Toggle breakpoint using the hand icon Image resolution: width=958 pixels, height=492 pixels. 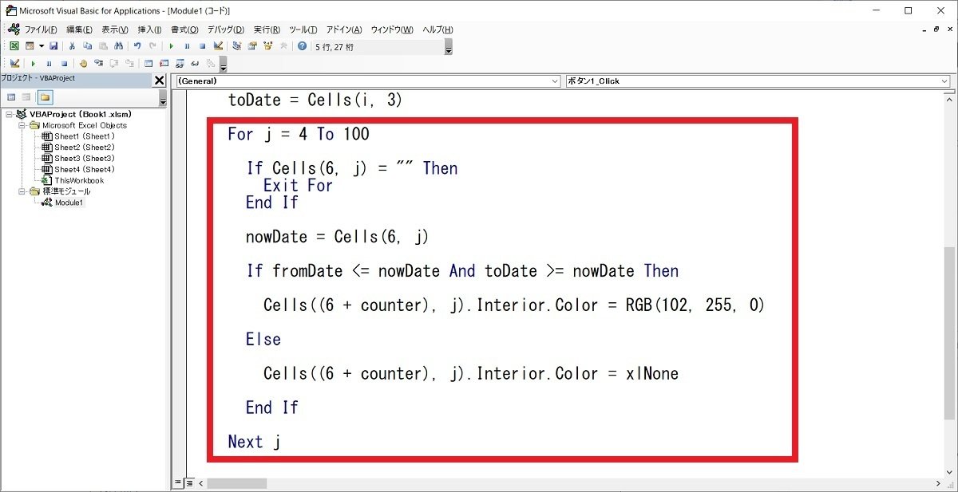[83, 64]
